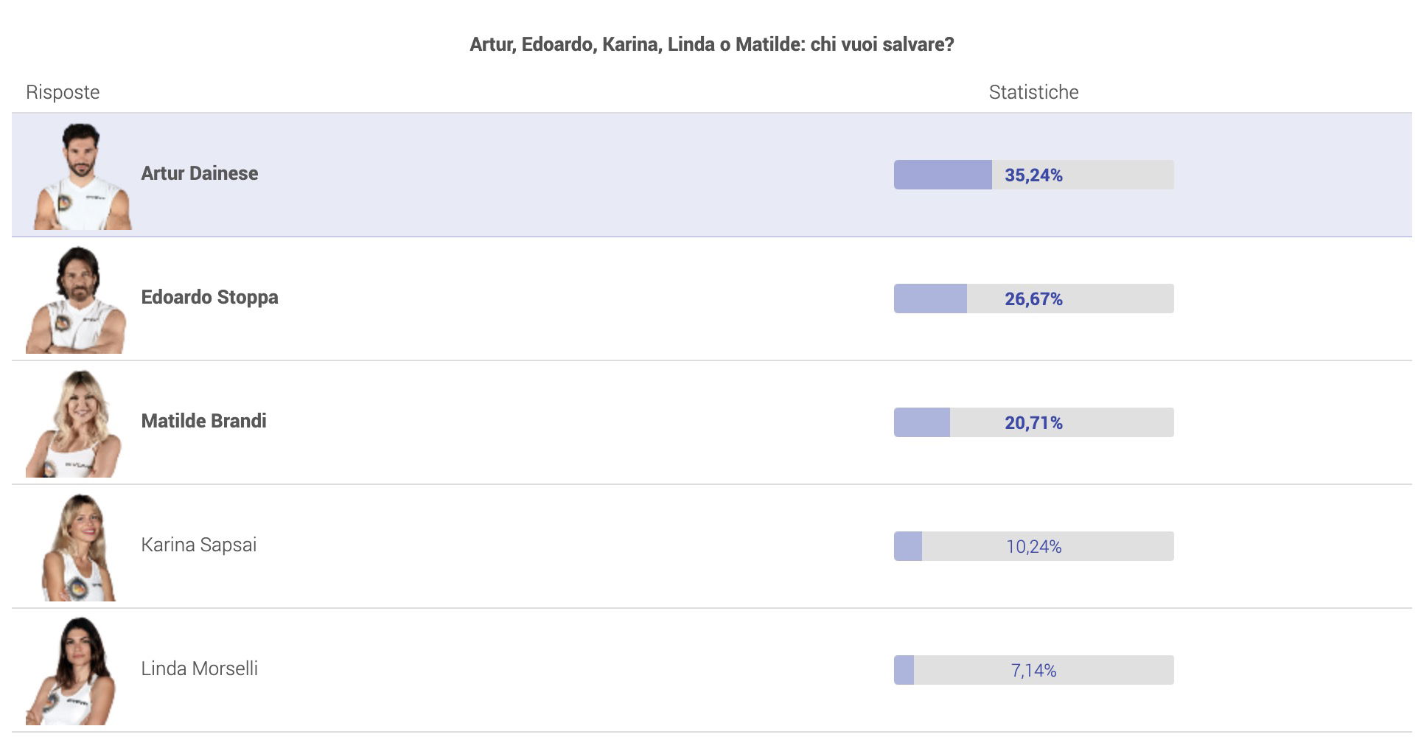Screen dimensions: 1421x740
Task: Click Edoardo Stoppa's contestant photo
Action: pyautogui.click(x=77, y=299)
